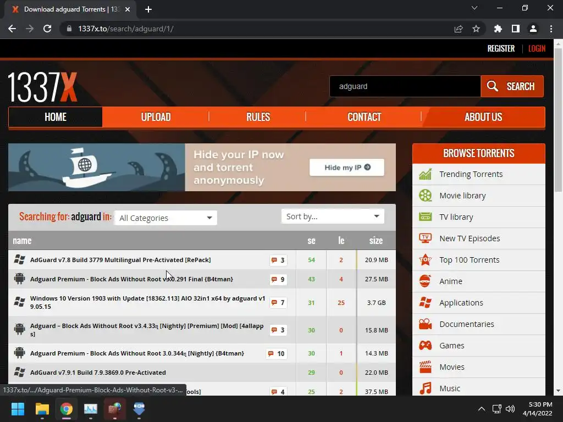The width and height of the screenshot is (563, 422).
Task: Click the 'se' seeders column header
Action: (x=311, y=241)
